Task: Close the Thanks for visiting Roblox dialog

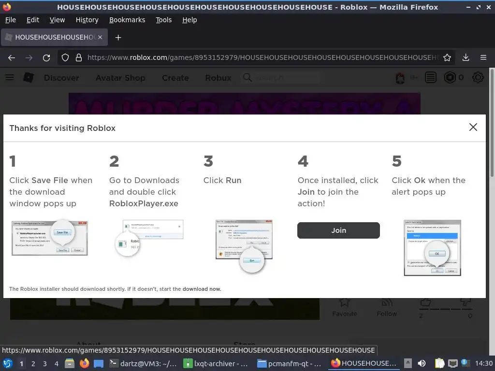Action: point(473,127)
